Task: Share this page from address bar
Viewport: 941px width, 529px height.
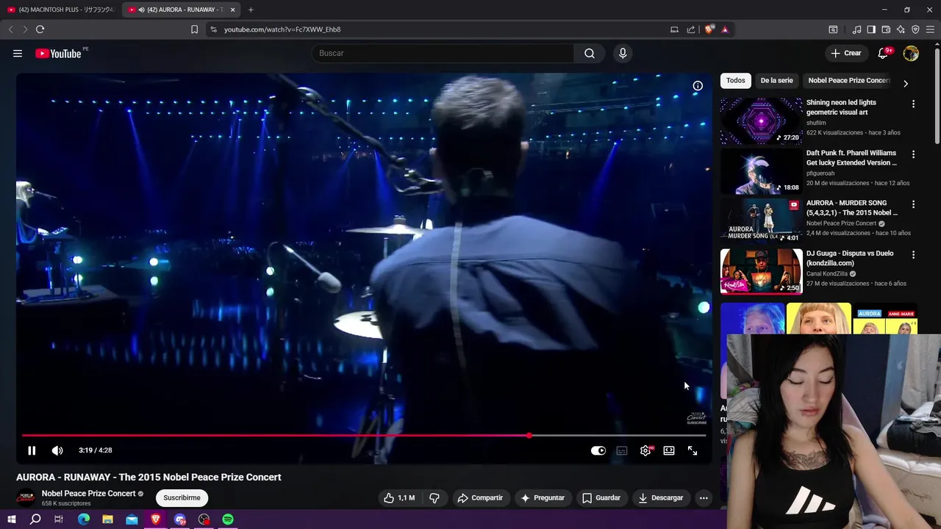Action: point(691,29)
